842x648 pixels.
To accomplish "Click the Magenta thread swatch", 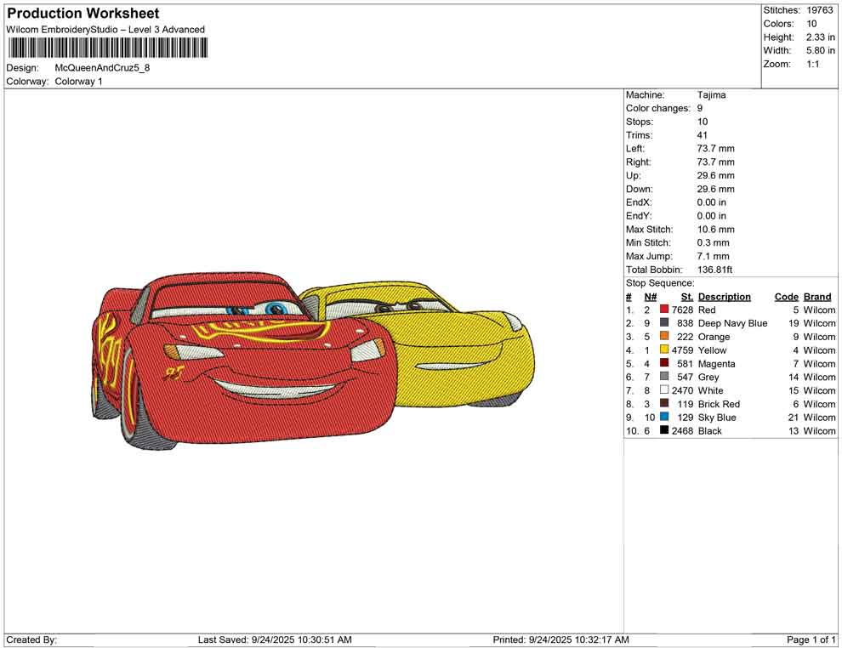I will coord(664,363).
